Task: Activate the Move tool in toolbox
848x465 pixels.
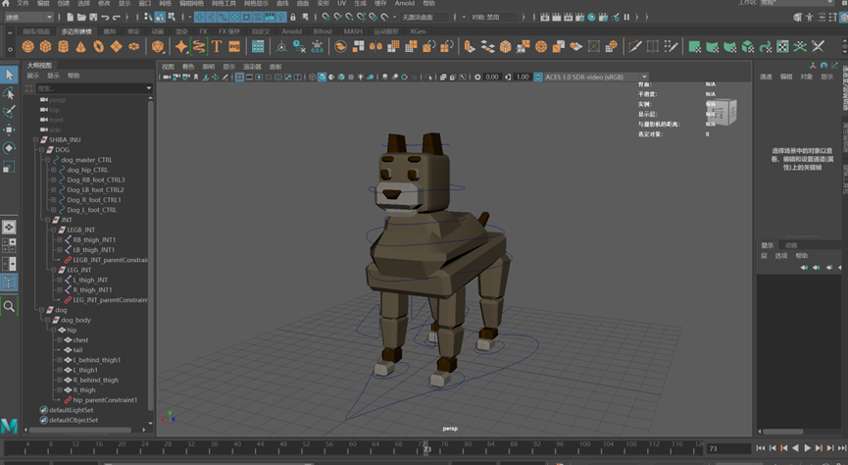Action: [9, 129]
